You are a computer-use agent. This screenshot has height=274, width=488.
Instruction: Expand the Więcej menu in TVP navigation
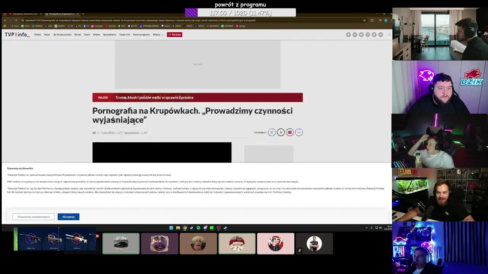(x=158, y=35)
